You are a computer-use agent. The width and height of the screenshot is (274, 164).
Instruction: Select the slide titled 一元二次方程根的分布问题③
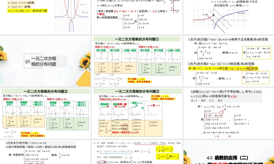[137, 113]
